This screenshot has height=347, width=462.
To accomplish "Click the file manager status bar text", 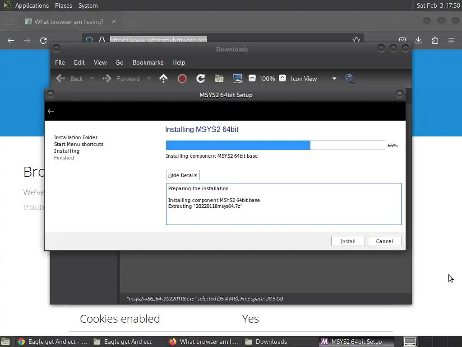I will pos(205,299).
